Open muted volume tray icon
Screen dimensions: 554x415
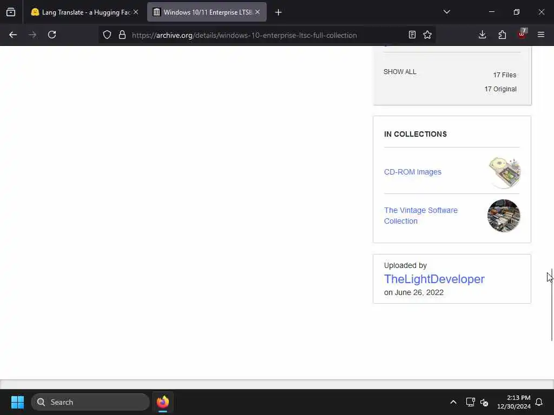click(x=484, y=402)
